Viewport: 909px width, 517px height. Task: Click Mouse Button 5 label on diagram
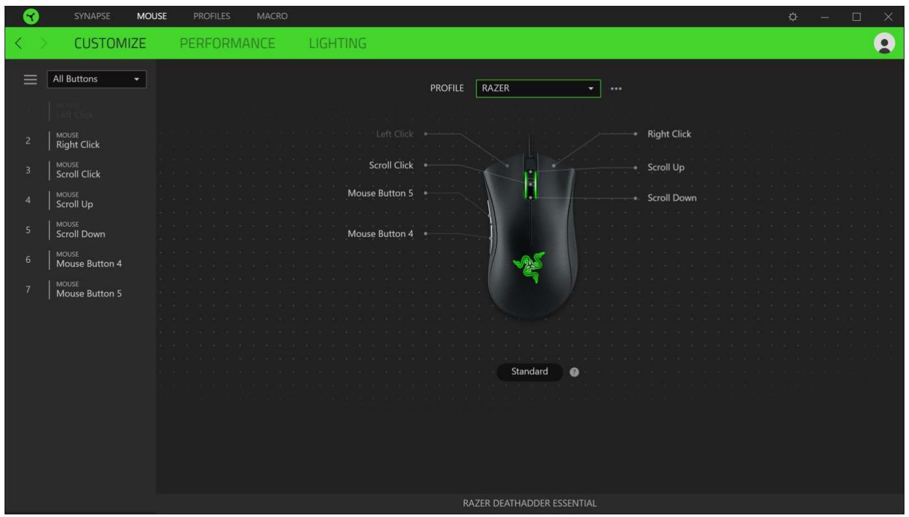[x=380, y=193]
